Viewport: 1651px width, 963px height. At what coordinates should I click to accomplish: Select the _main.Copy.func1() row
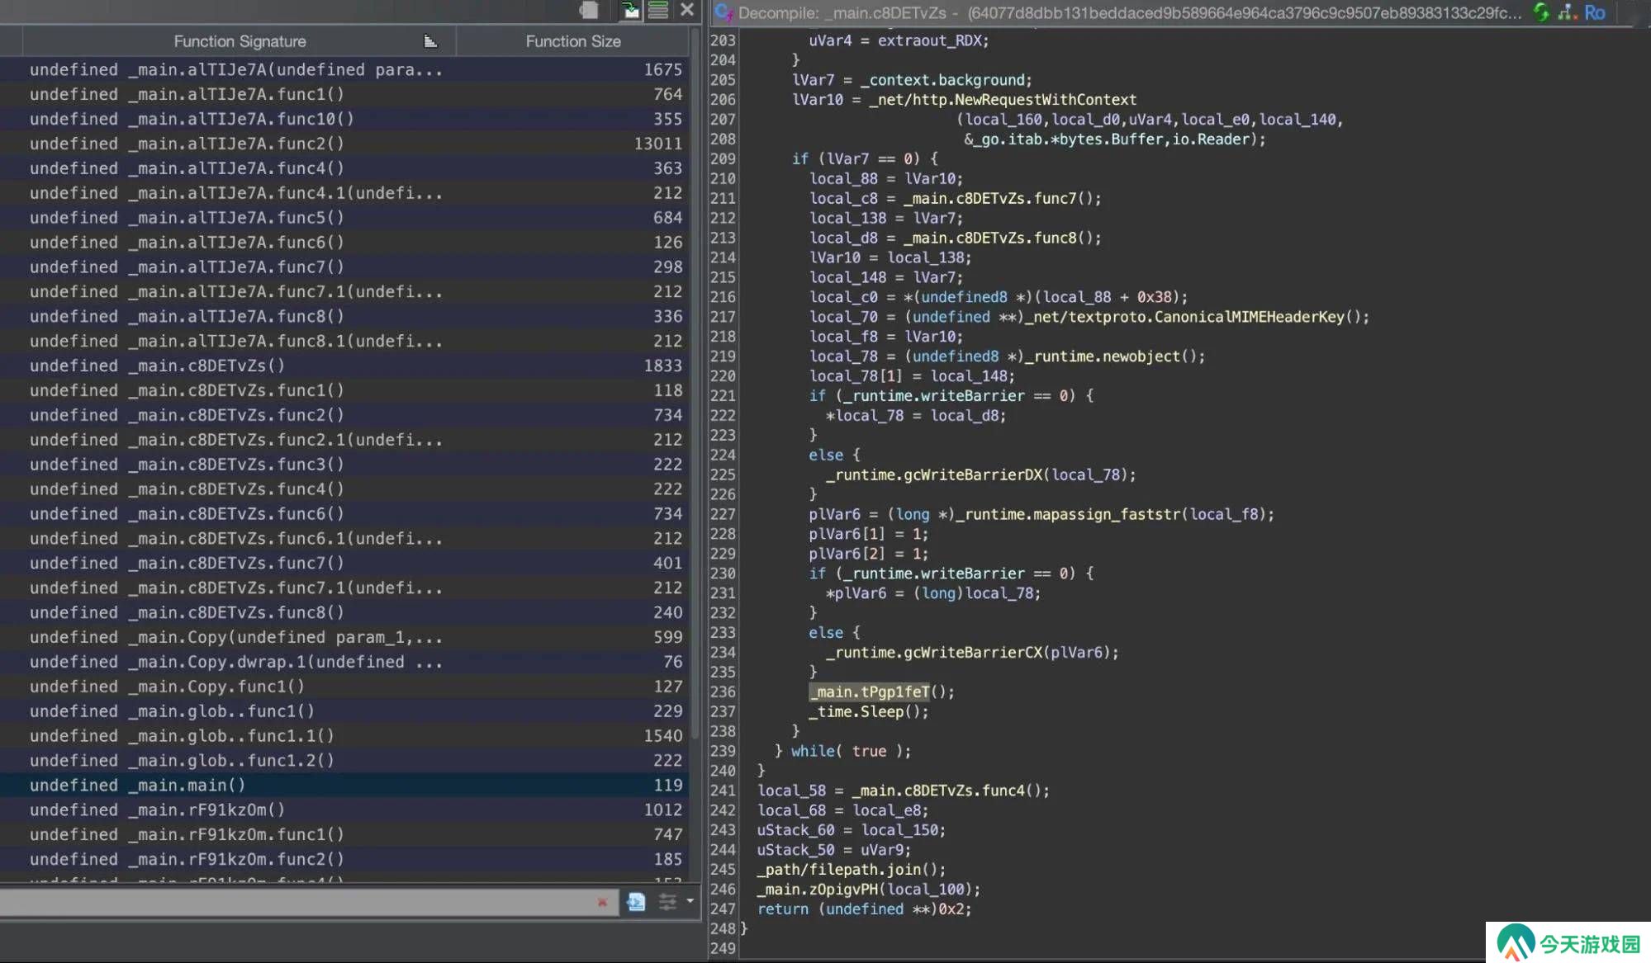coord(344,687)
